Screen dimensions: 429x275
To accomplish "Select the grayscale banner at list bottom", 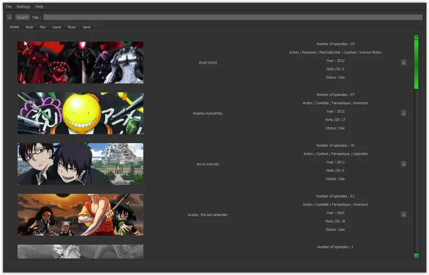I will click(x=80, y=251).
